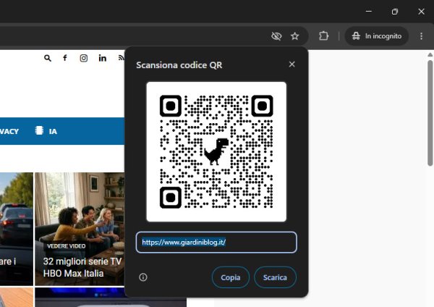Click the chip icon next to IA
The height and width of the screenshot is (307, 434).
pos(39,130)
